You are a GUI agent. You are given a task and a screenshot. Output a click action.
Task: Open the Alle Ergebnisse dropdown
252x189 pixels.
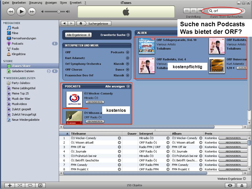(78, 35)
